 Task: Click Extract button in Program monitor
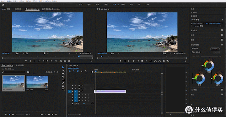159,61
